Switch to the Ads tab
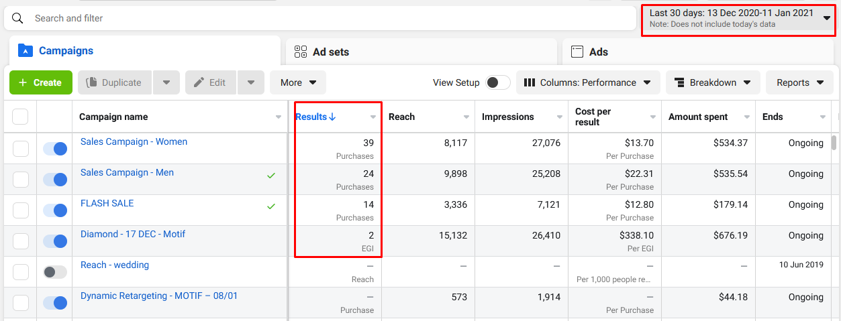The image size is (841, 321). point(599,52)
